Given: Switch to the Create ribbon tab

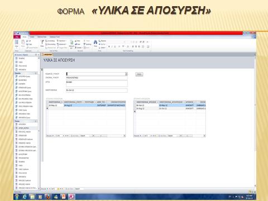Looking at the screenshot, I should point(32,37).
